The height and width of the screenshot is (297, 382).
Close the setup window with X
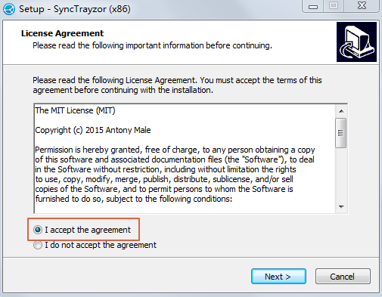coord(362,6)
